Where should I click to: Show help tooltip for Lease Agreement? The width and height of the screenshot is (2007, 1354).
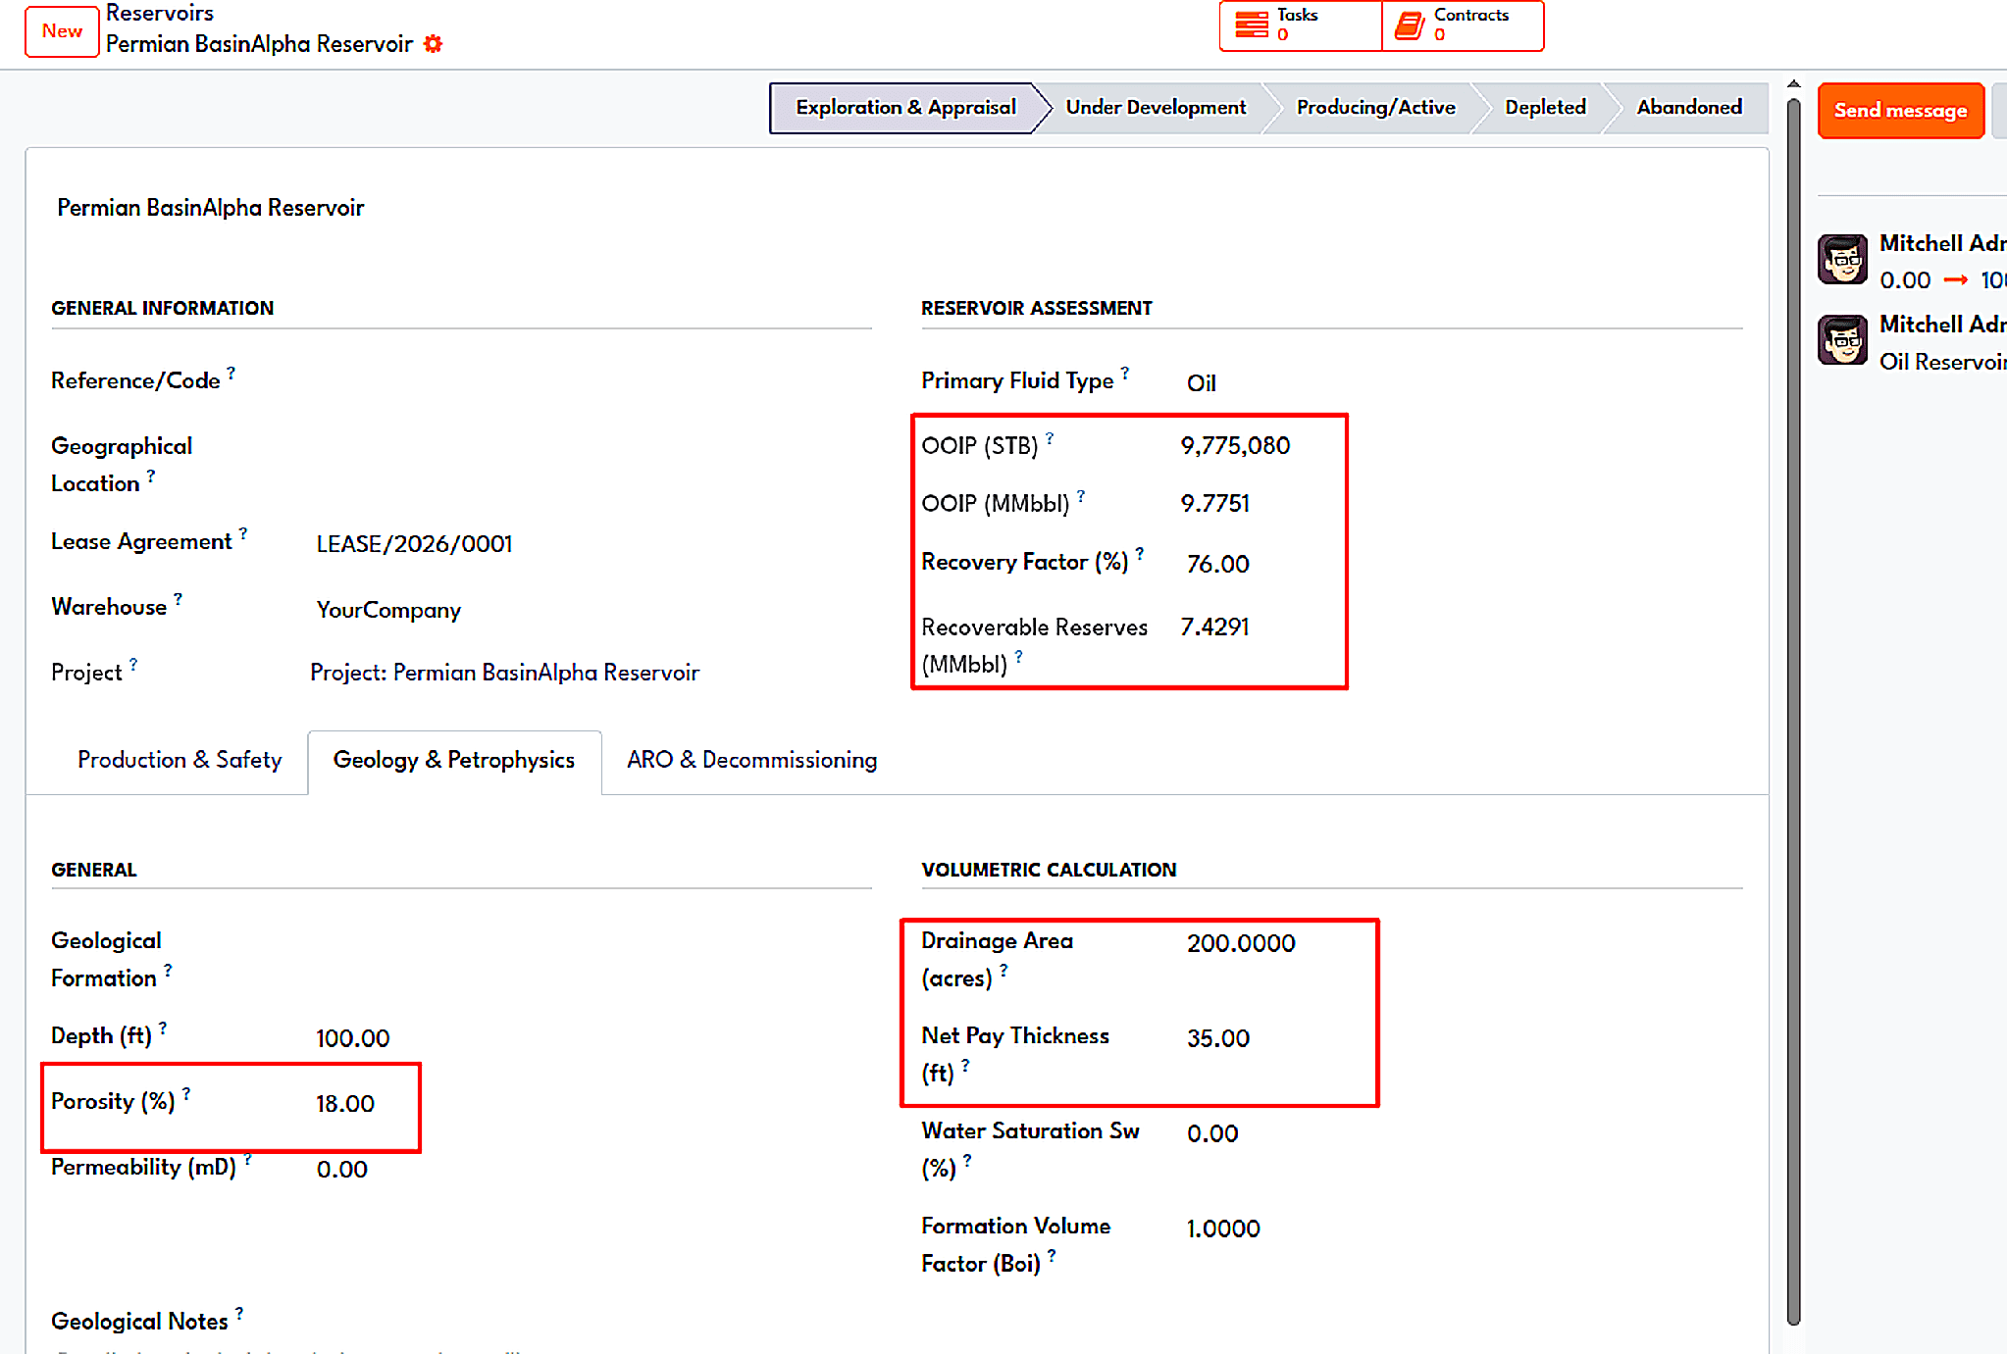[243, 533]
